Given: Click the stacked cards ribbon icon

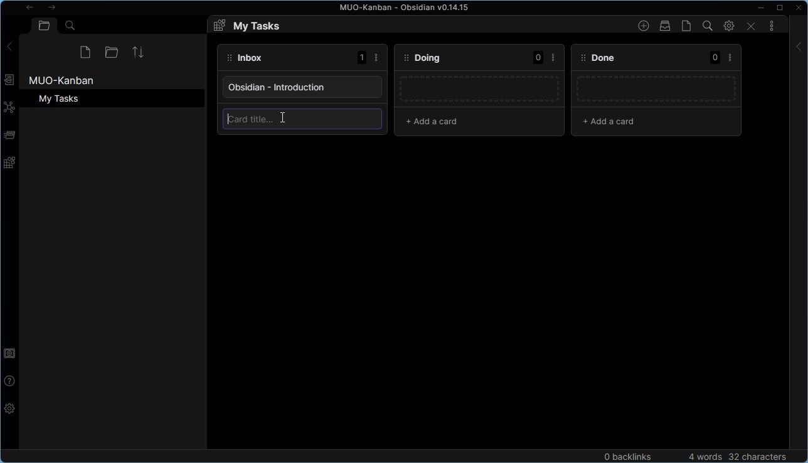Looking at the screenshot, I should tap(9, 135).
